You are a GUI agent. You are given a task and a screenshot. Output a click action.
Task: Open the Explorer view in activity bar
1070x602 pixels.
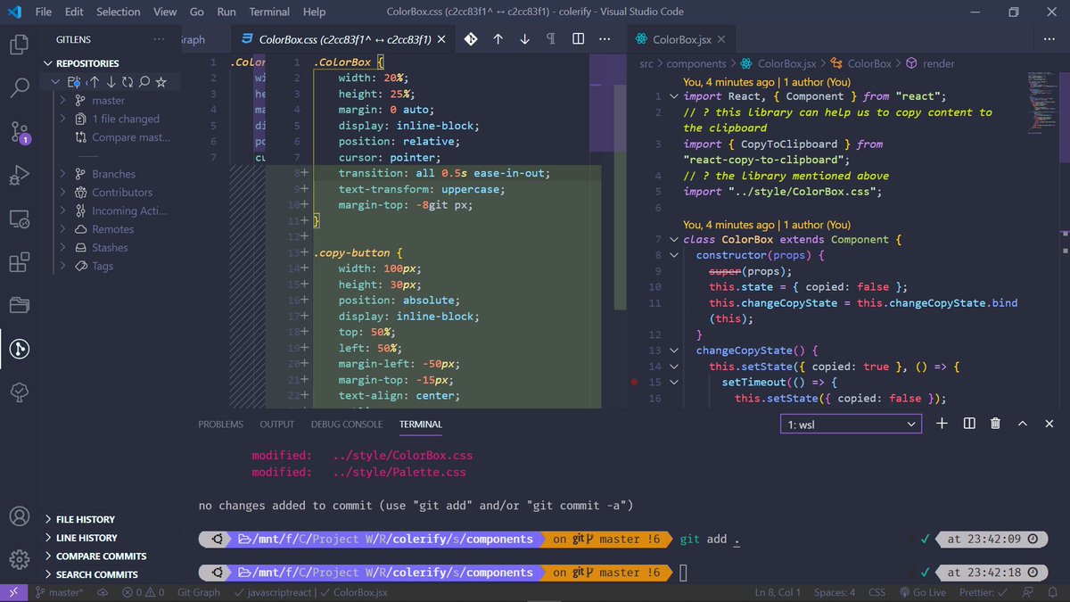click(20, 44)
